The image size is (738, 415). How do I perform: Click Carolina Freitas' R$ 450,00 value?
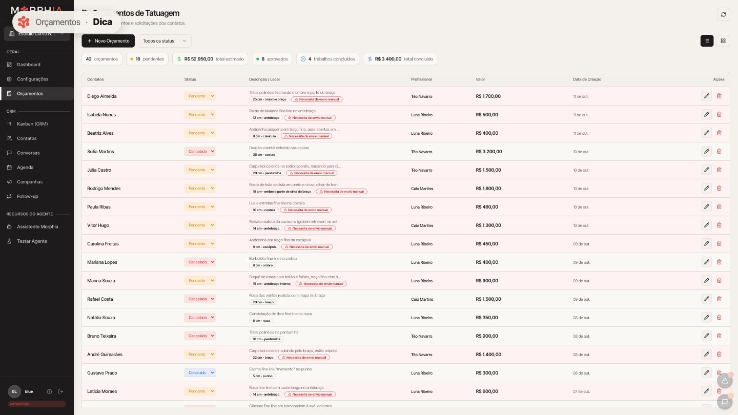tap(487, 244)
